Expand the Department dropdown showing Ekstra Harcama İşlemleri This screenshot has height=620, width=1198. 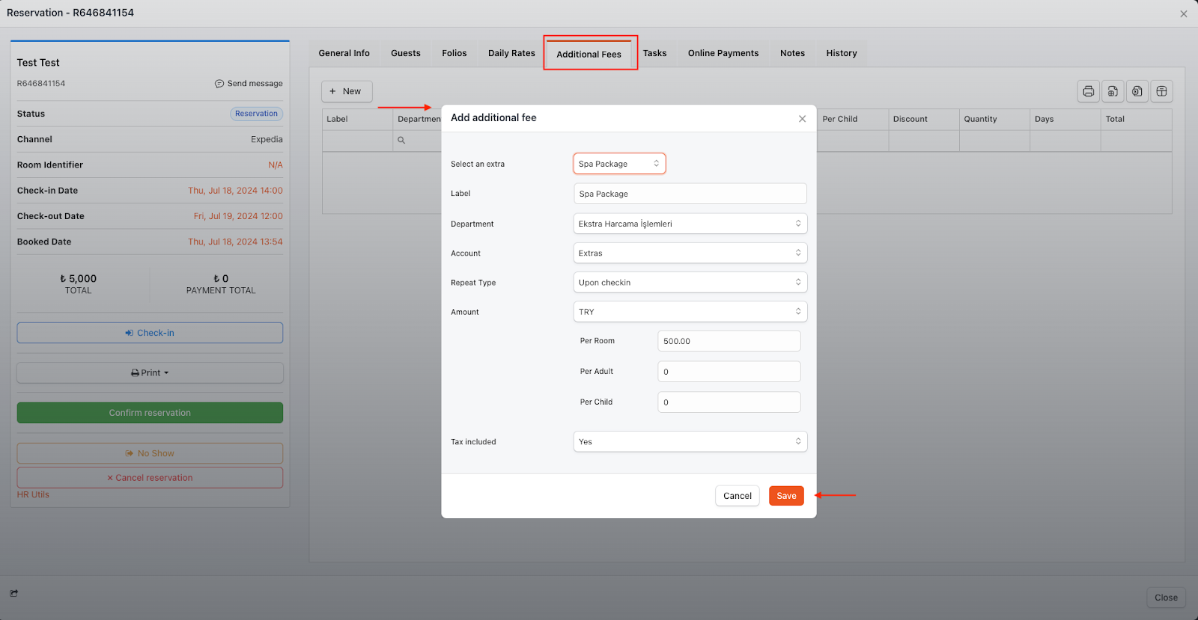pos(690,224)
